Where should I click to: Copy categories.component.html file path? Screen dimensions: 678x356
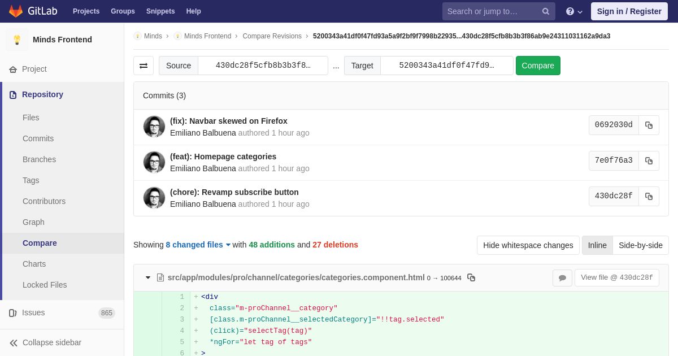coord(471,277)
